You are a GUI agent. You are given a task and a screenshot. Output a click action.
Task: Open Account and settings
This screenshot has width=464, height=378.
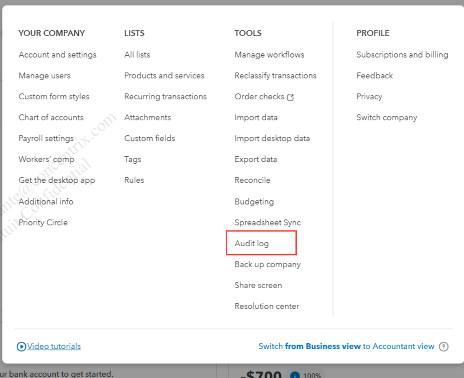coord(57,54)
